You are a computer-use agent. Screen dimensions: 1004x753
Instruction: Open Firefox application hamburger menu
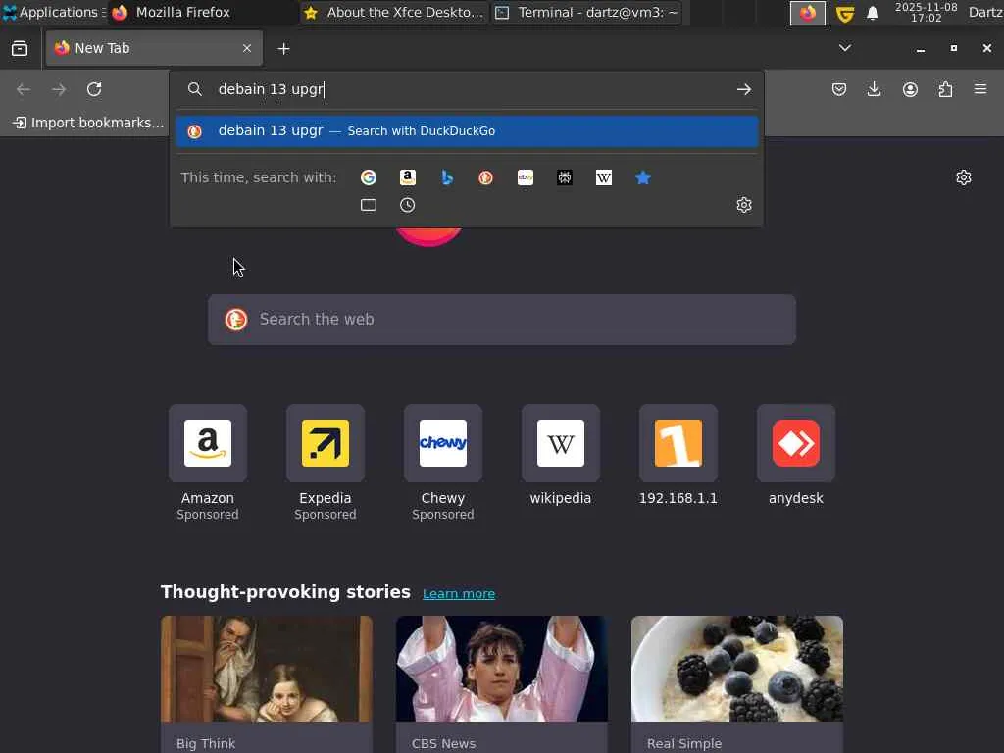point(980,89)
